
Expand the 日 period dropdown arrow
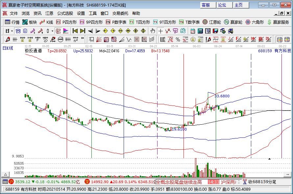[x=12, y=31]
